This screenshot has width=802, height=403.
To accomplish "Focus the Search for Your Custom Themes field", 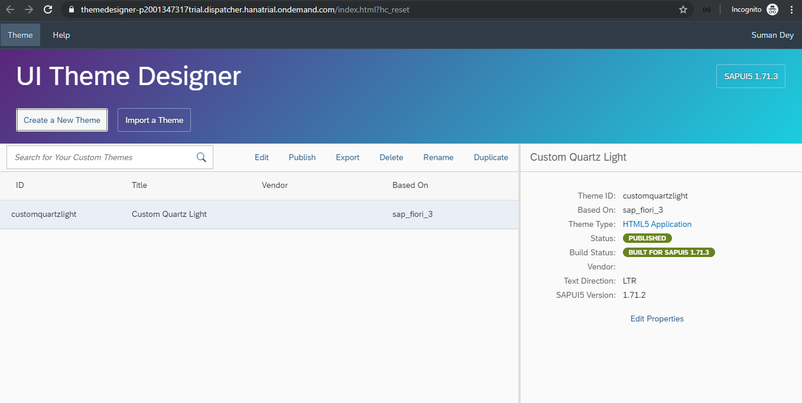I will click(100, 157).
